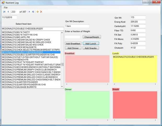Select MCDONALD'S,CHICK MCNUGGETS

pos(31,47)
